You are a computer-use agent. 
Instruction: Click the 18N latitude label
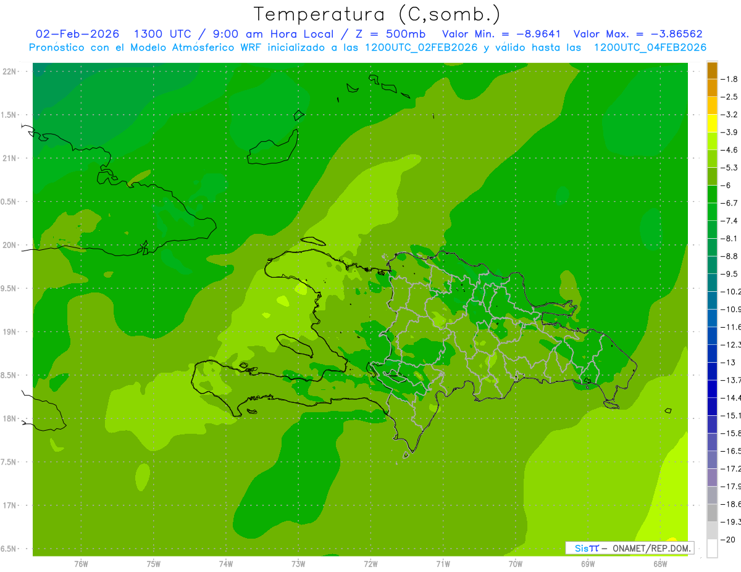pyautogui.click(x=10, y=418)
